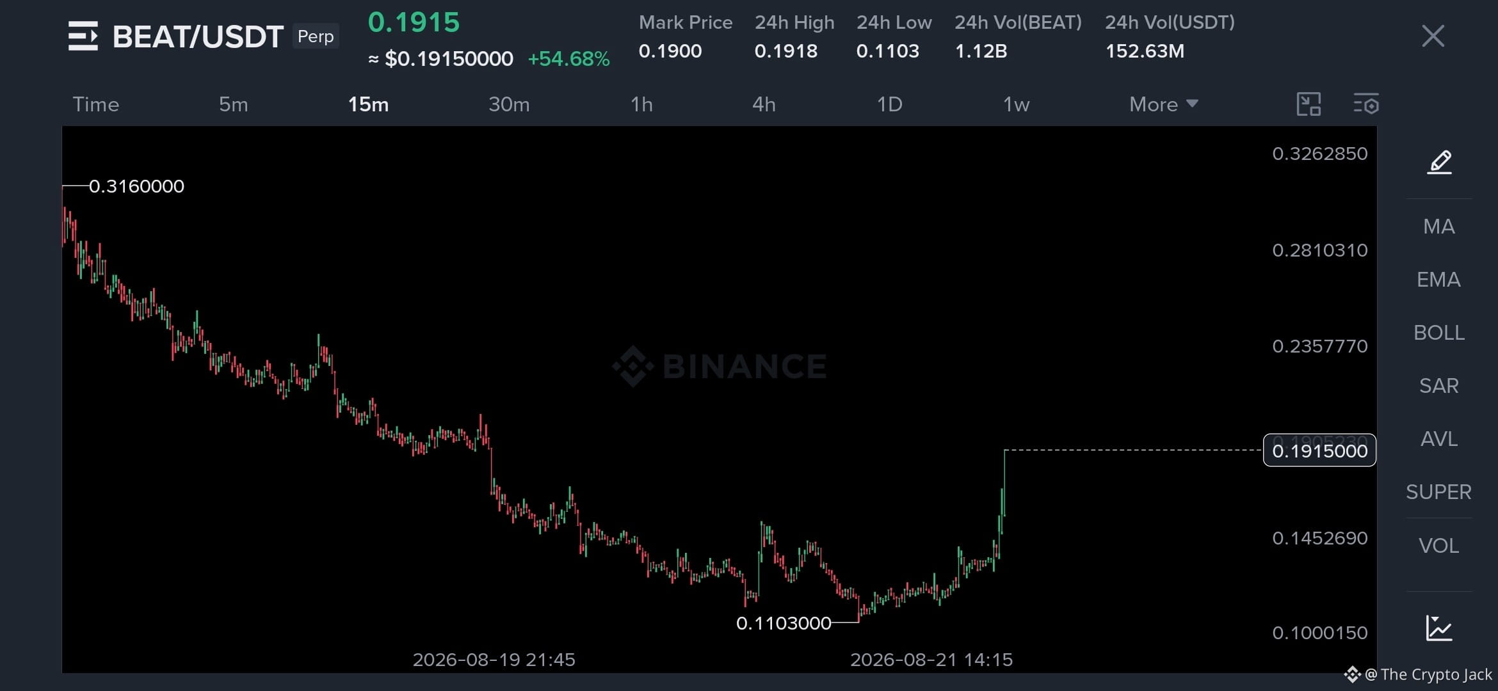Open chart settings list icon
Image resolution: width=1498 pixels, height=691 pixels.
pos(1366,104)
